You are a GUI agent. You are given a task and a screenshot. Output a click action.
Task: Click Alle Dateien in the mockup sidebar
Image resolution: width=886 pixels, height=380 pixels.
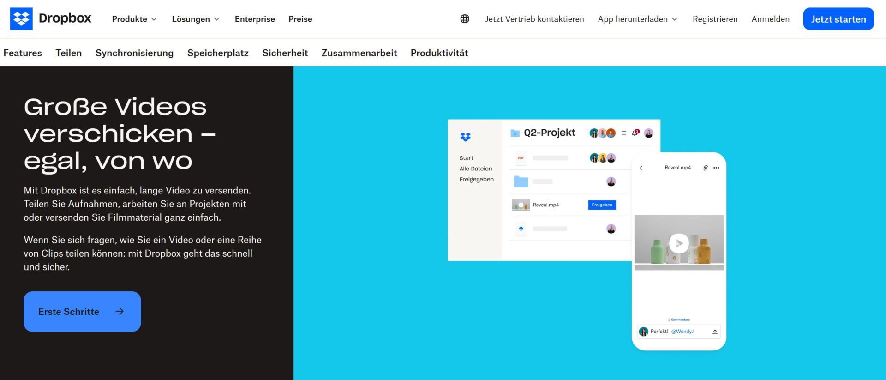pos(476,169)
